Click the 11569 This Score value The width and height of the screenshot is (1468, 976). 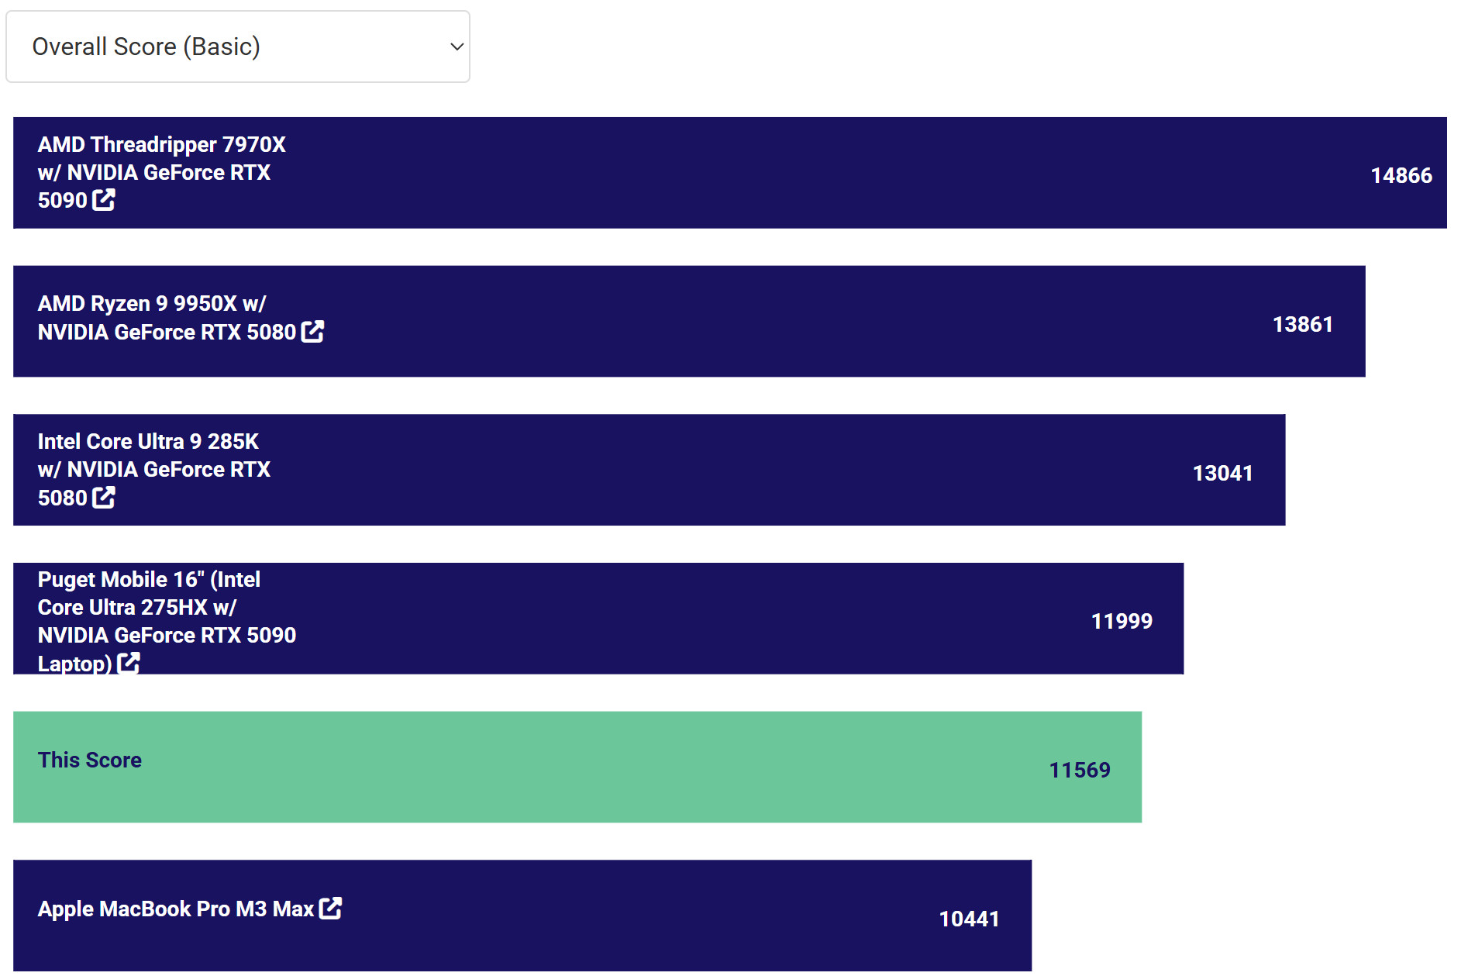pos(1080,770)
